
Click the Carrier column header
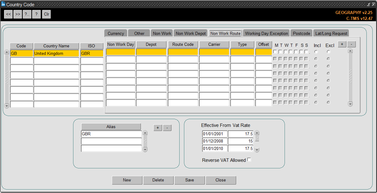[214, 45]
